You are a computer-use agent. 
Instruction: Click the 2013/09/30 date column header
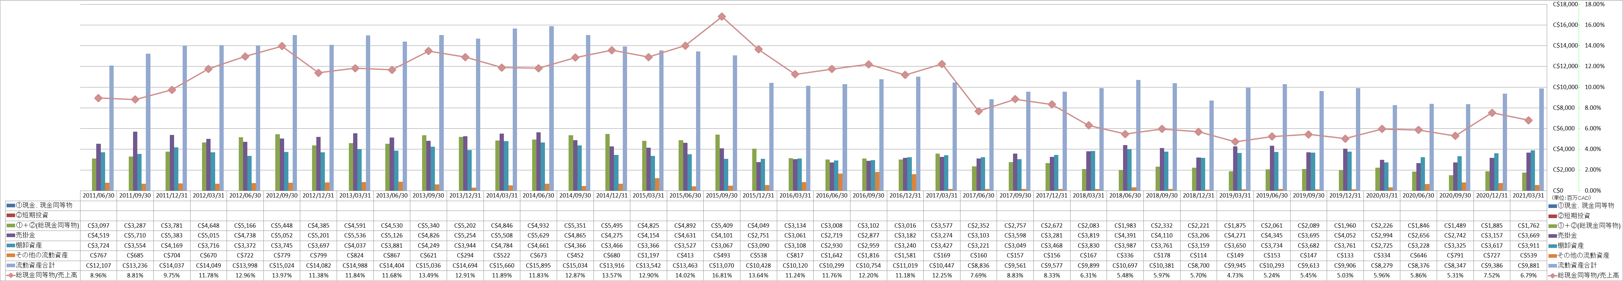click(429, 196)
